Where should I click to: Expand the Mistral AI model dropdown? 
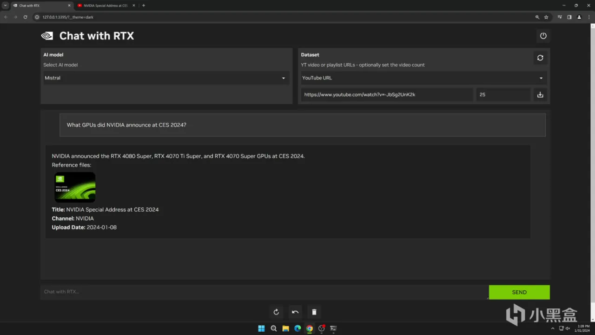[x=165, y=78]
